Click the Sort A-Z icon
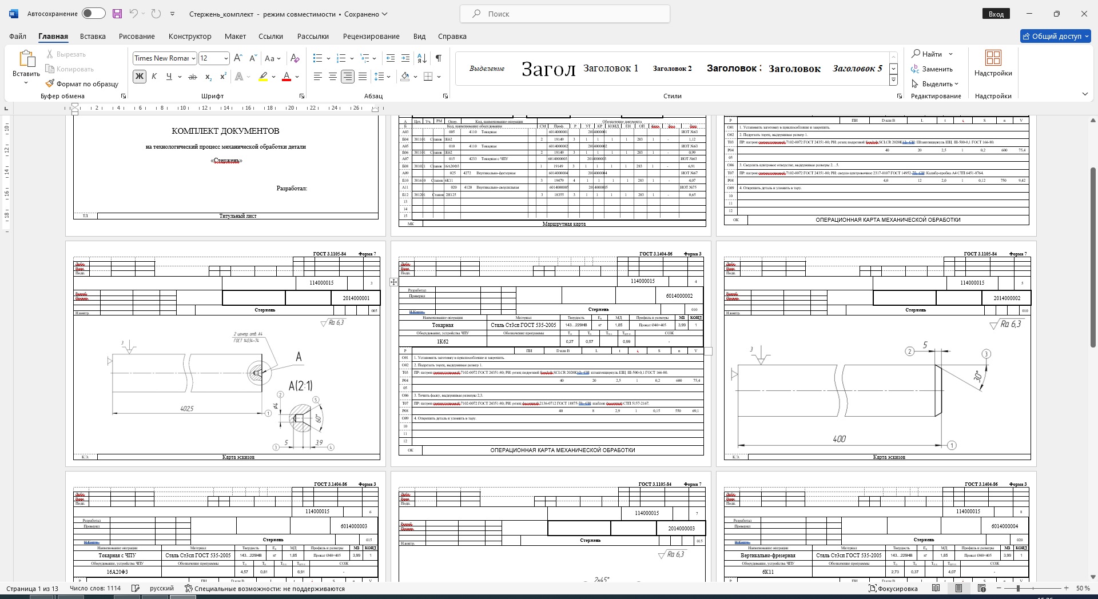This screenshot has height=599, width=1098. tap(422, 58)
